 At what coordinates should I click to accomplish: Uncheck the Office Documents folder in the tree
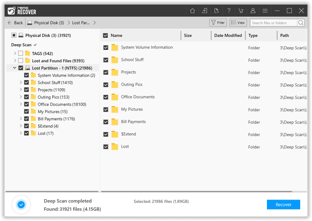pyautogui.click(x=27, y=104)
